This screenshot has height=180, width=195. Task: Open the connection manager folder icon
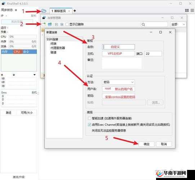pyautogui.click(x=44, y=11)
